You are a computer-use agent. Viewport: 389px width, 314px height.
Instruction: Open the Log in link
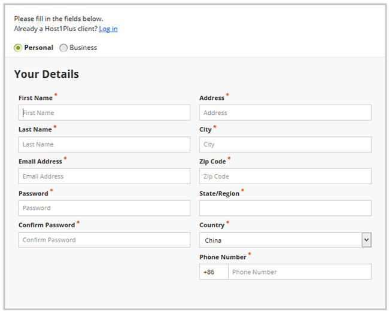(x=108, y=29)
